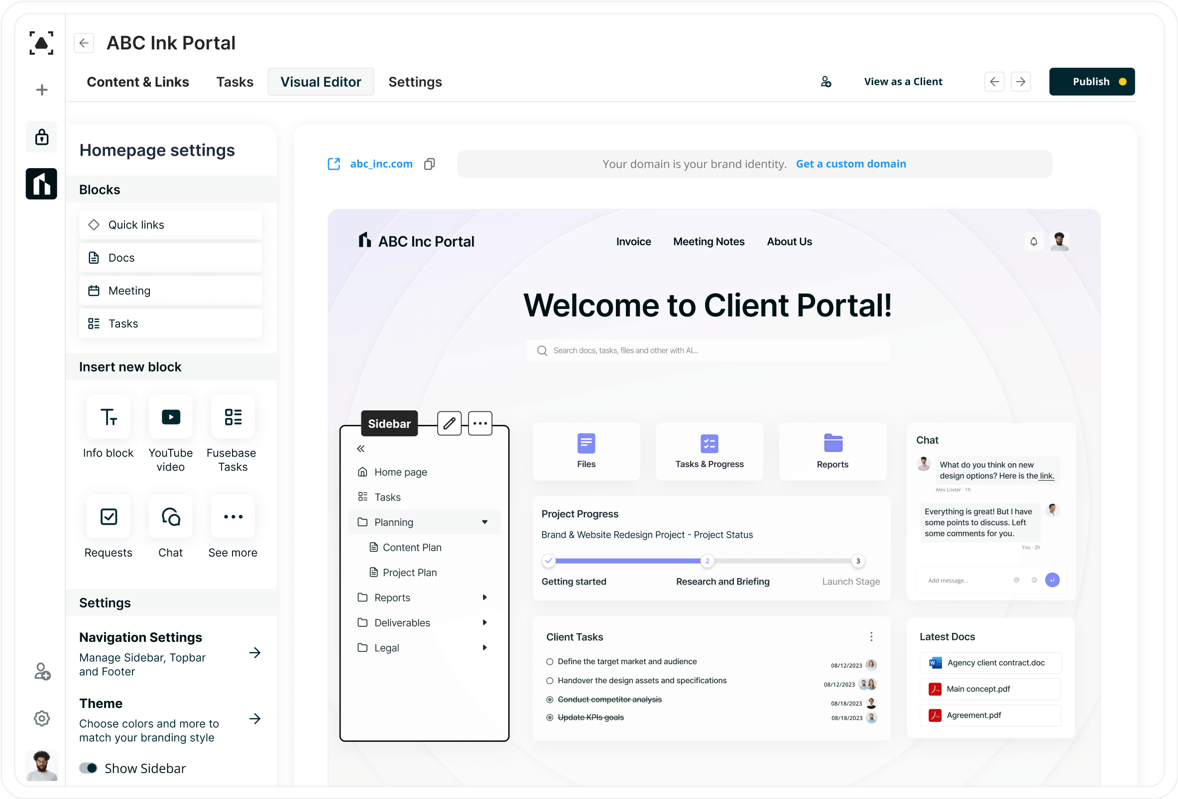Click the portal notification bell icon
The width and height of the screenshot is (1178, 799).
point(1034,242)
